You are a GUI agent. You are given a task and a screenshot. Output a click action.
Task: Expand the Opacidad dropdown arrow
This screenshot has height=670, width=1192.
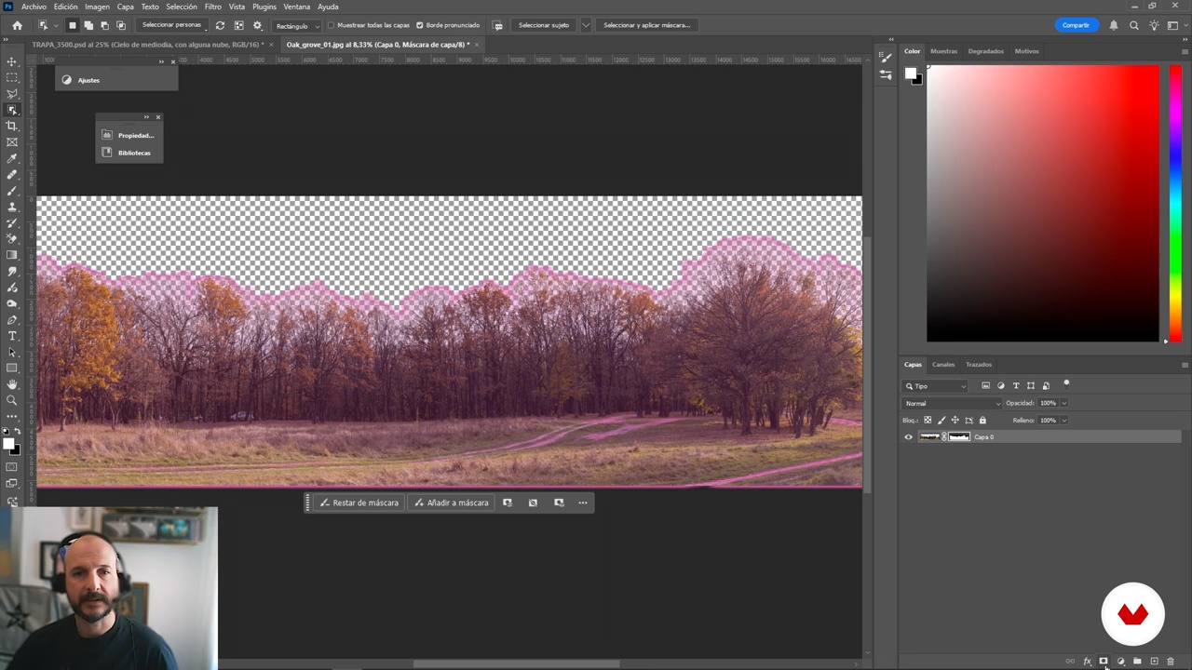click(x=1063, y=403)
